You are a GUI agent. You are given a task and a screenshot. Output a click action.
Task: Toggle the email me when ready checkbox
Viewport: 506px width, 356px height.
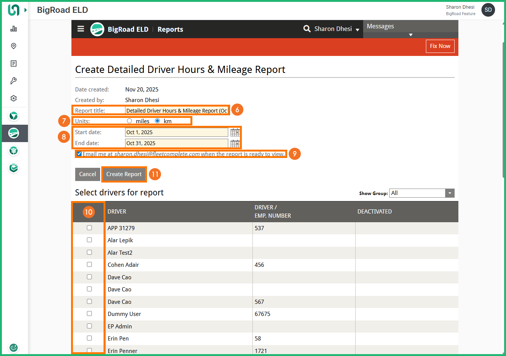79,154
